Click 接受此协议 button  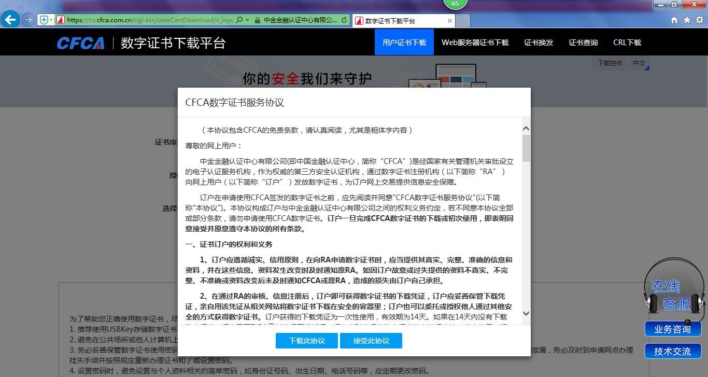click(x=371, y=341)
